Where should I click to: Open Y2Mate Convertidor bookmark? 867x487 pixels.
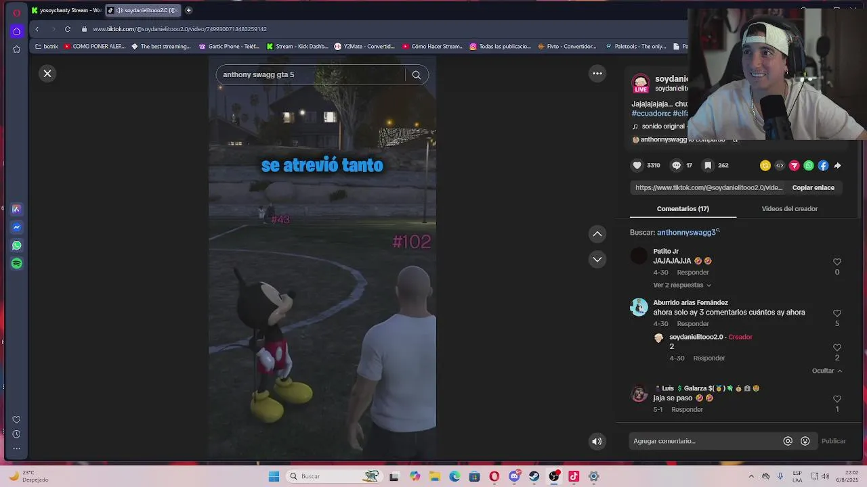[x=364, y=47]
